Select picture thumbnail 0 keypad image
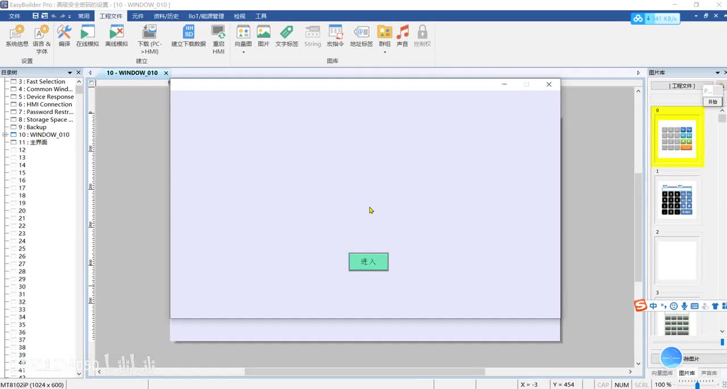Viewport: 727px width, 389px height. coord(678,138)
